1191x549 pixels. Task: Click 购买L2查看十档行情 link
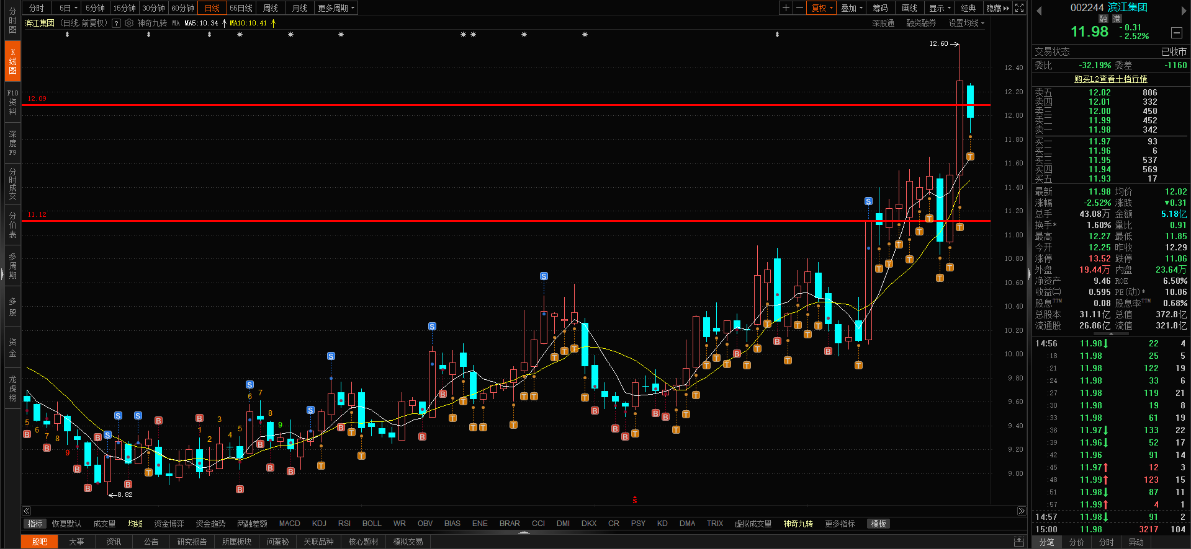point(1111,79)
